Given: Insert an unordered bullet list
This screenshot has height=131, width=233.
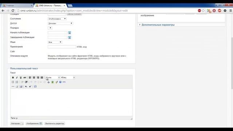Looking at the screenshot, I should click(x=13, y=82).
